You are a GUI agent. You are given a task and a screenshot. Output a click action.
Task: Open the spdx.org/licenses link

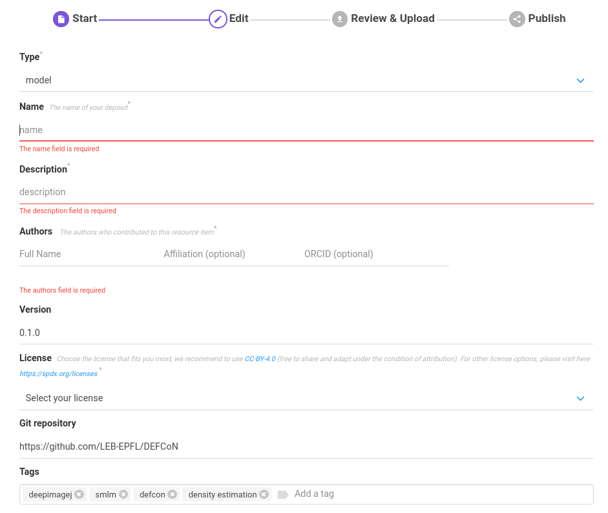coord(59,373)
